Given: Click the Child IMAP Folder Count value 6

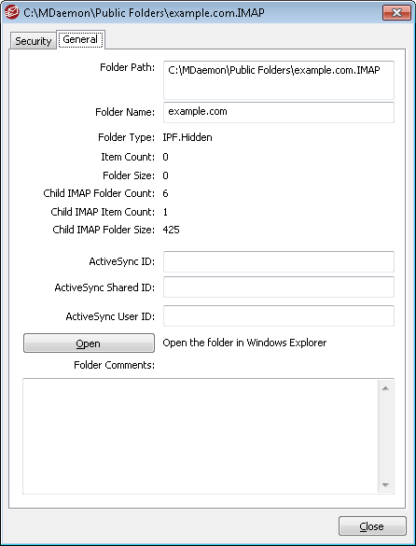Looking at the screenshot, I should pos(165,193).
